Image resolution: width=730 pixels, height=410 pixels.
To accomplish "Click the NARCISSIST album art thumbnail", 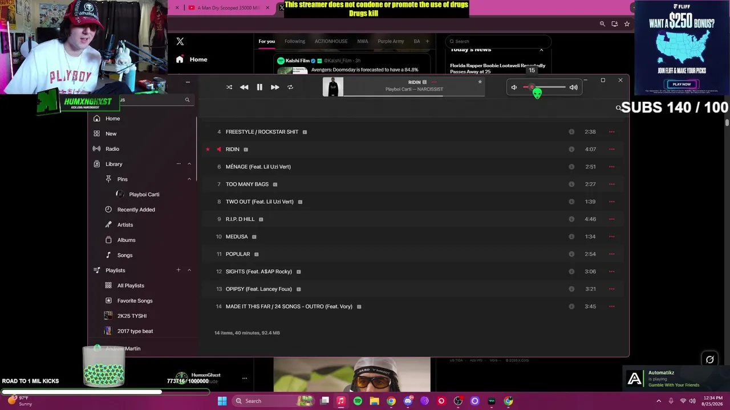I will [x=333, y=87].
